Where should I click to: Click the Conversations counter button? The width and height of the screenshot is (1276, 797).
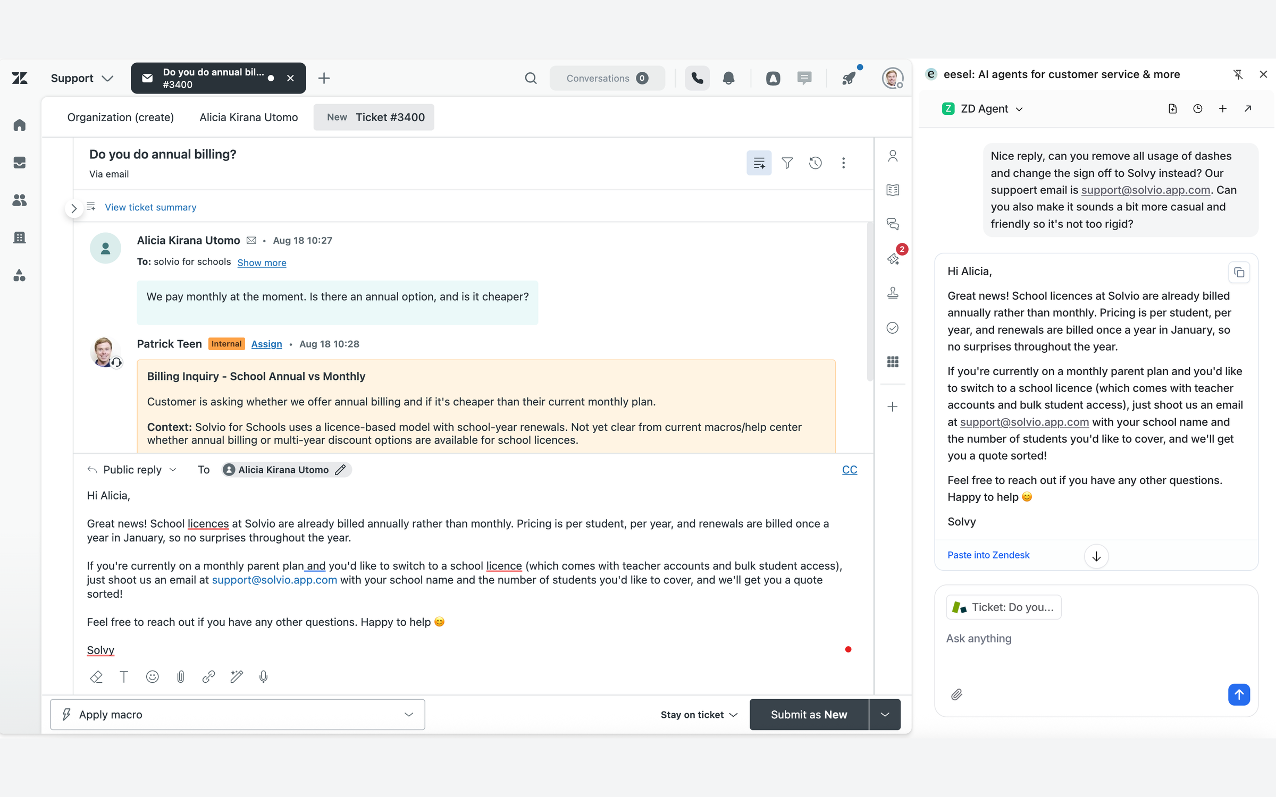coord(607,79)
